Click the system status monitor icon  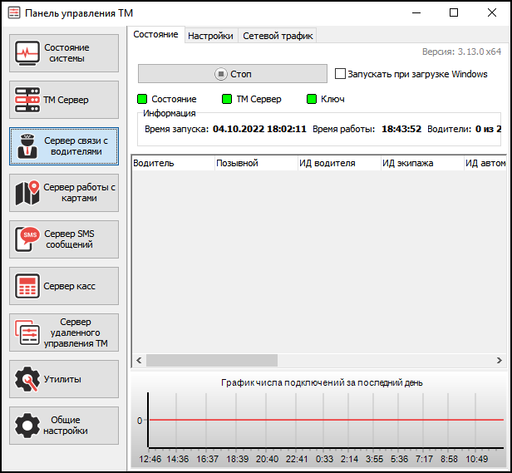[28, 53]
